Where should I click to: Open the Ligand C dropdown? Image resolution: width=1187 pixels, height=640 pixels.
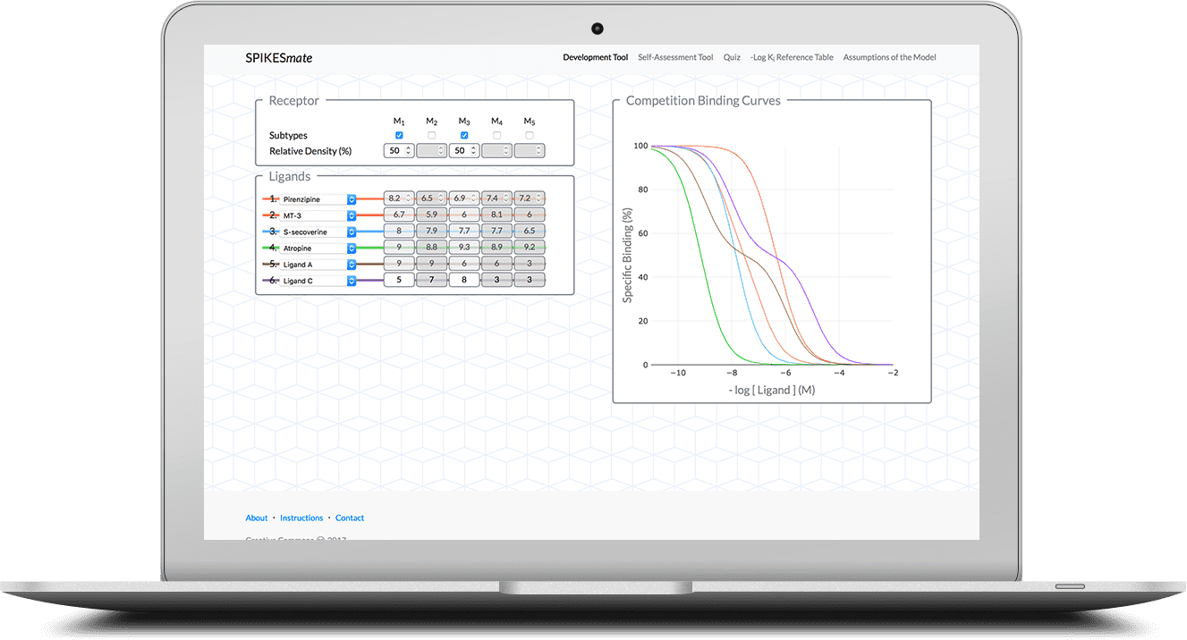pyautogui.click(x=352, y=281)
